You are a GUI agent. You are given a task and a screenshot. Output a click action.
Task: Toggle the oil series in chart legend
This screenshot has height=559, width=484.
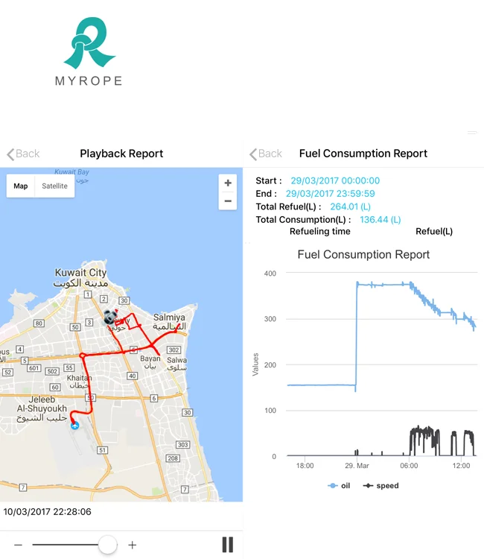[x=339, y=485]
